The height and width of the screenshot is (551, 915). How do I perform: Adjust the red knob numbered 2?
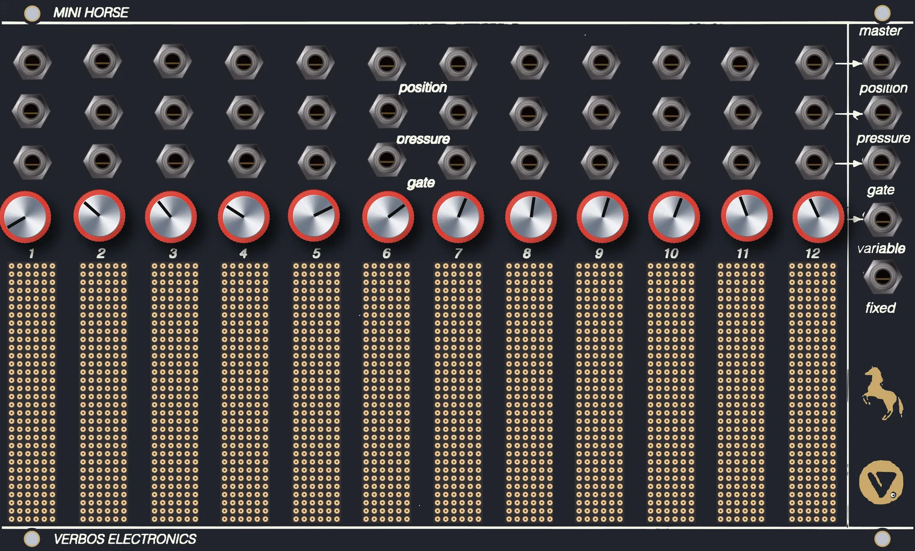click(100, 216)
